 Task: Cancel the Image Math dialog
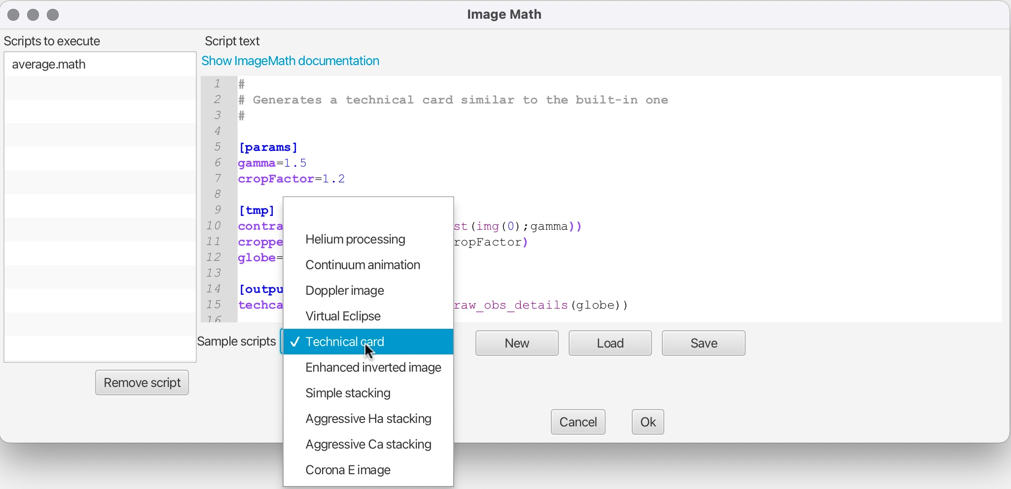click(x=578, y=422)
